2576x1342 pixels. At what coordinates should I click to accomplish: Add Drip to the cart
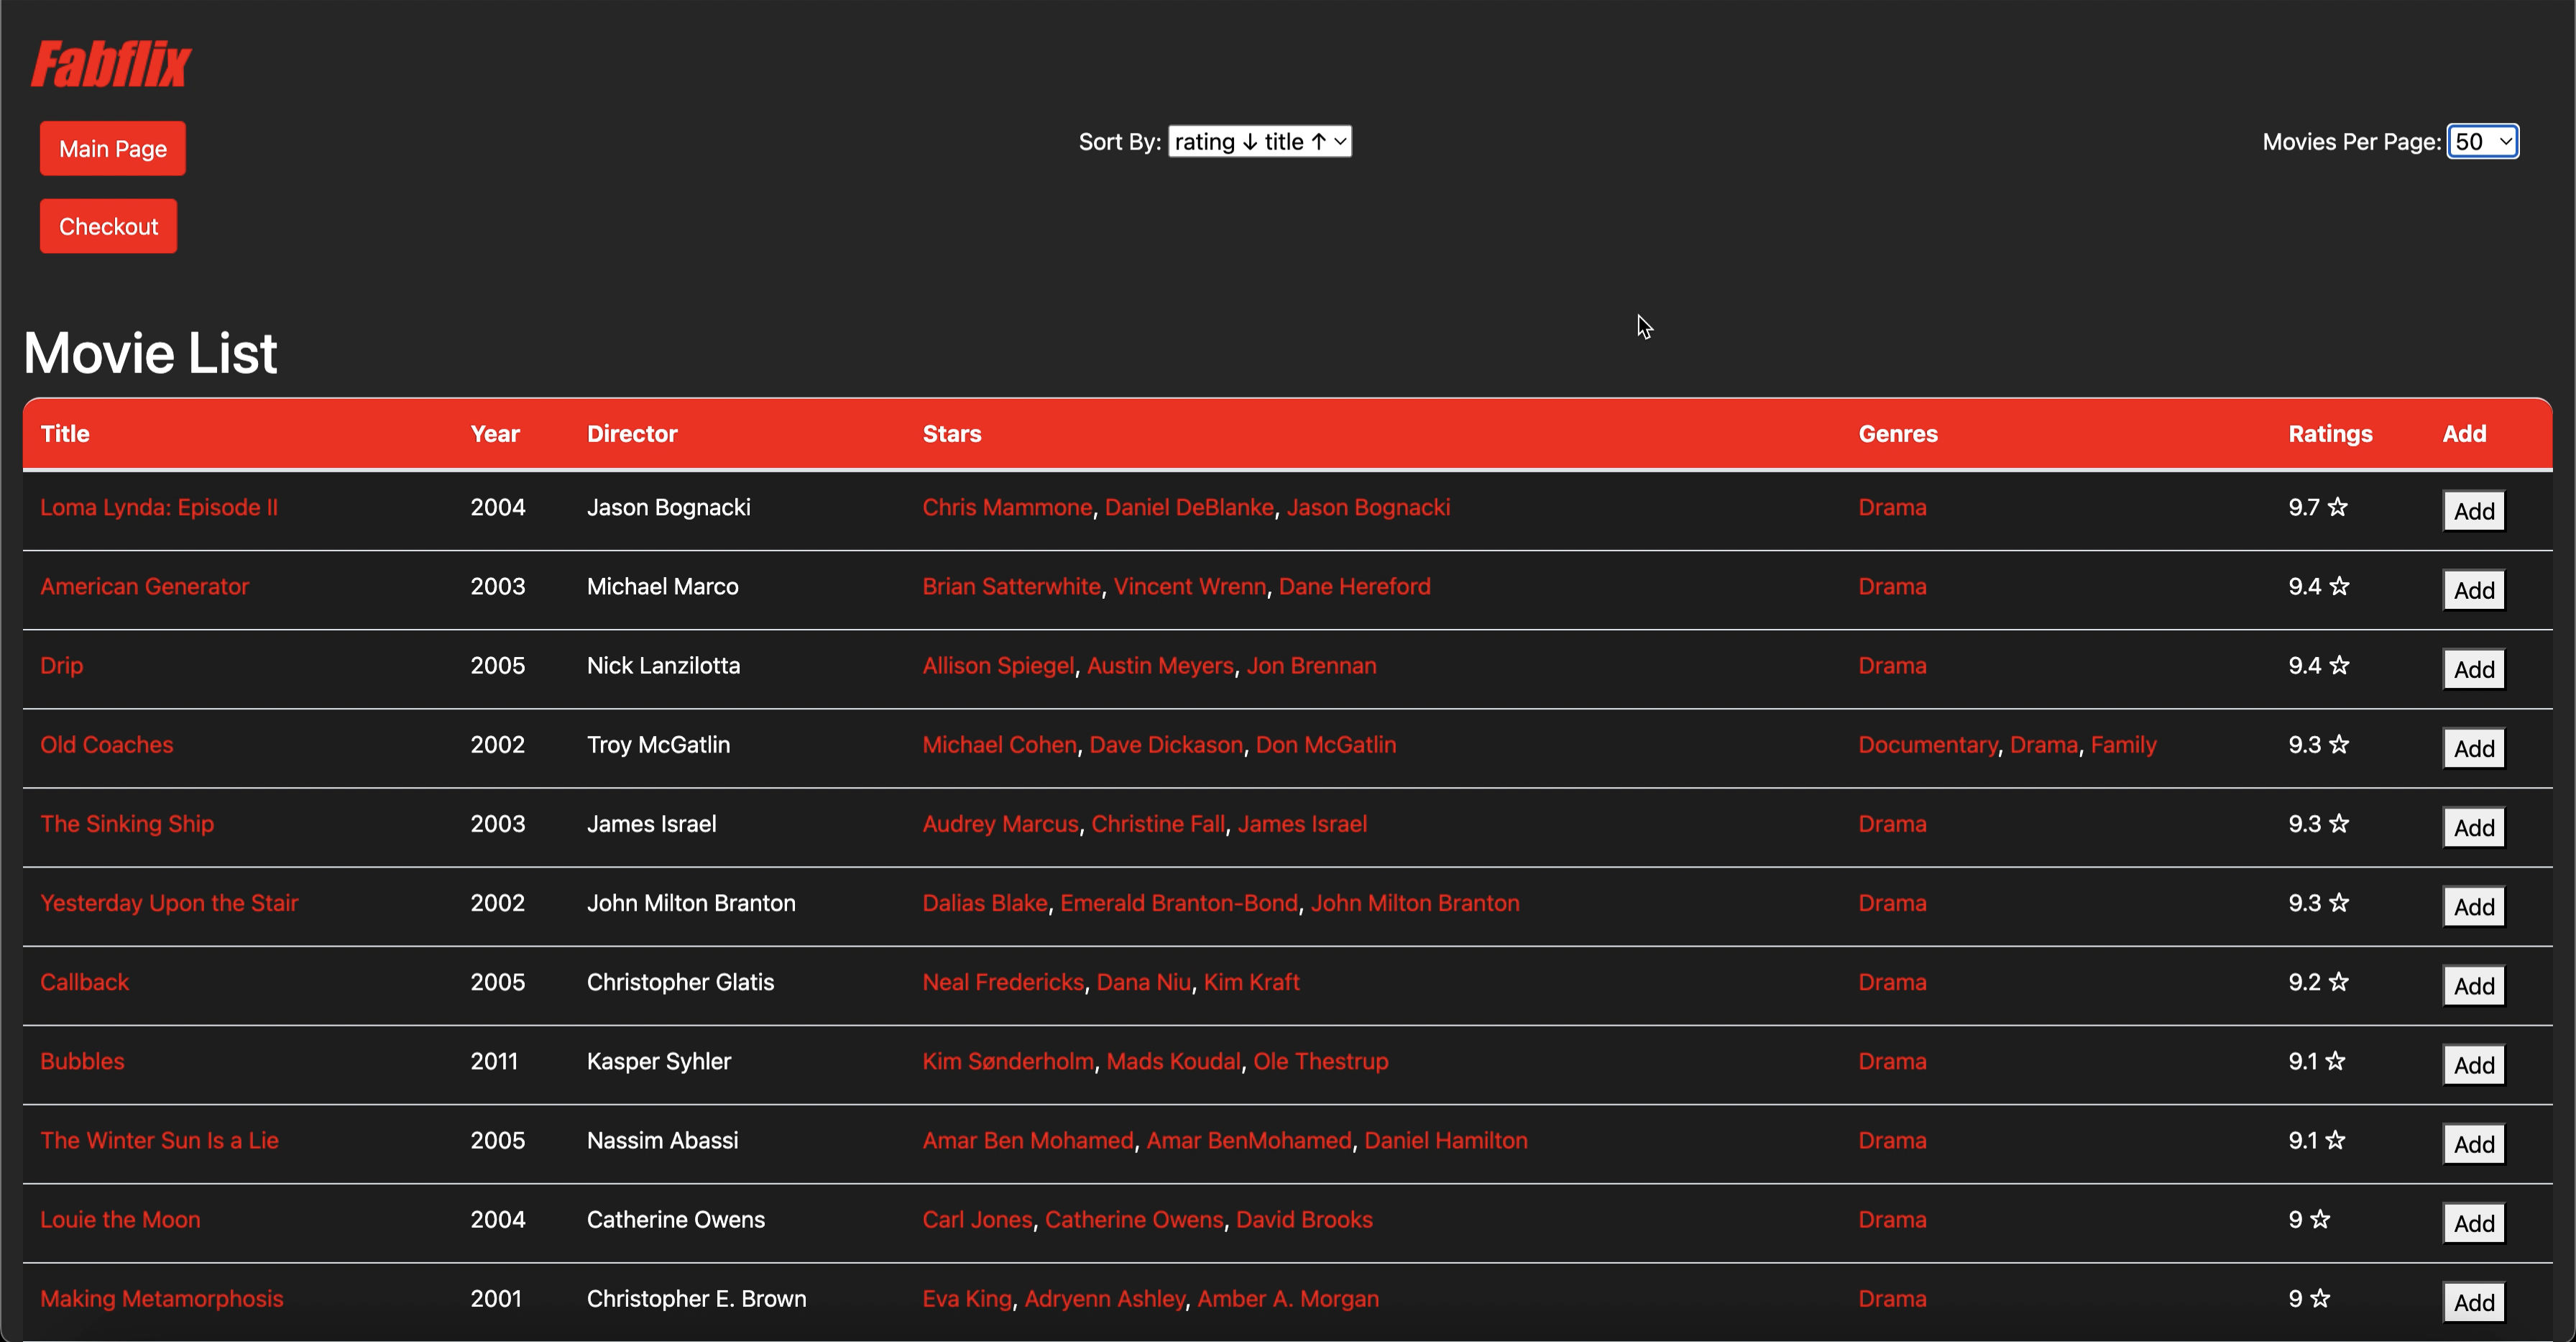click(2473, 669)
